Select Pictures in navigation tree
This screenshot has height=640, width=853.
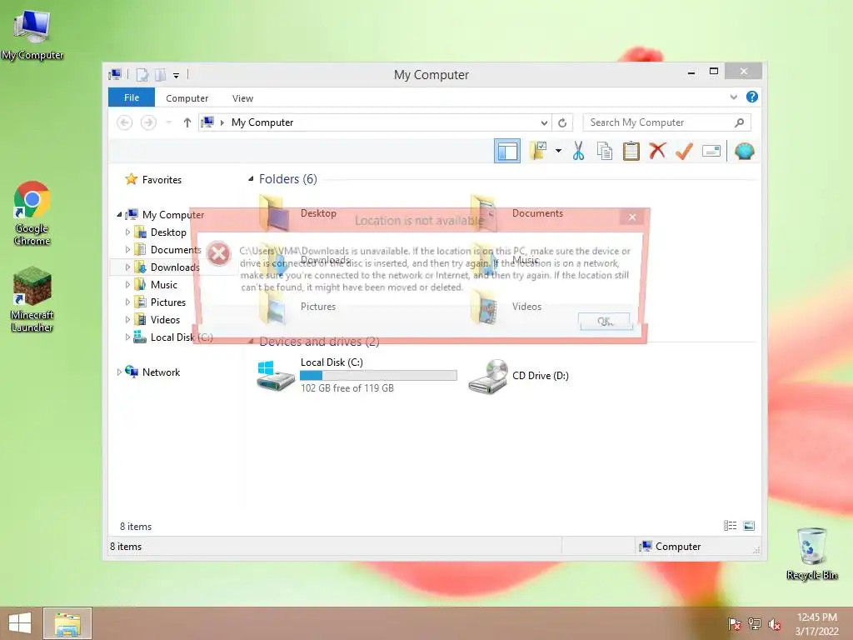tap(167, 302)
